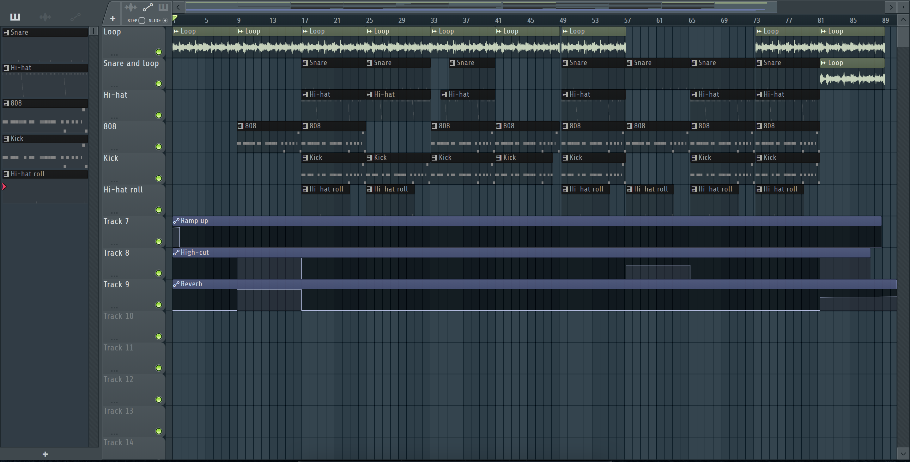Select the Track 9 header

click(x=134, y=295)
